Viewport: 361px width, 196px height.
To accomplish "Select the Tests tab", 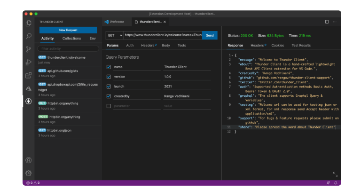I will 181,46.
